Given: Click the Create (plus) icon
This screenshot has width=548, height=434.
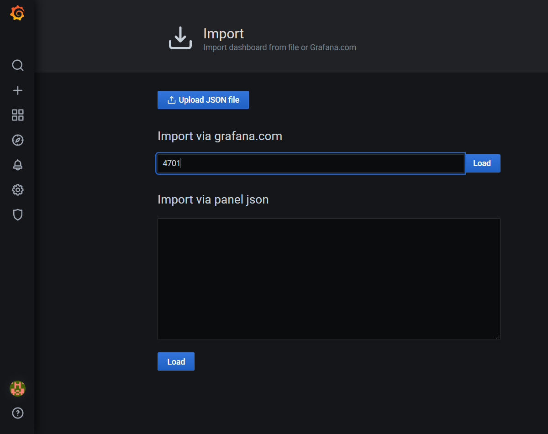Looking at the screenshot, I should (17, 90).
